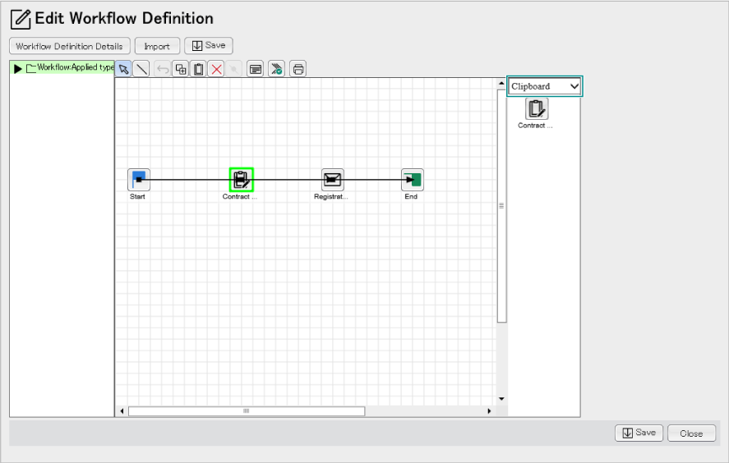Screen dimensions: 729x463
Task: Click the Close button
Action: (x=691, y=433)
